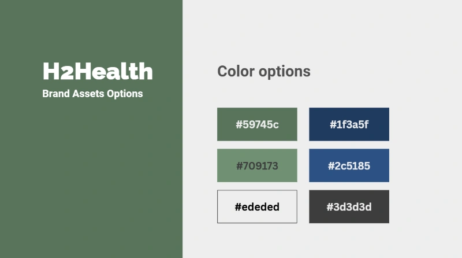Click the "#1f3a5f" hex code label
This screenshot has width=462, height=258.
[349, 124]
